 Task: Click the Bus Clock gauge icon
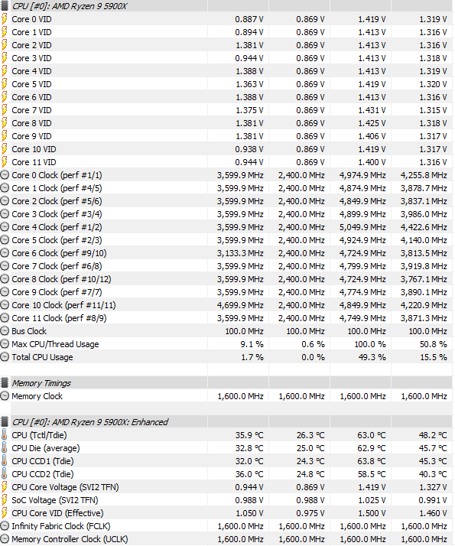[5, 331]
